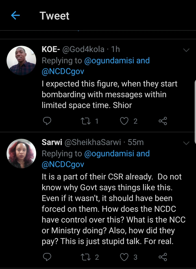Tap the Sarwi display name
This screenshot has height=269, width=196.
51,142
